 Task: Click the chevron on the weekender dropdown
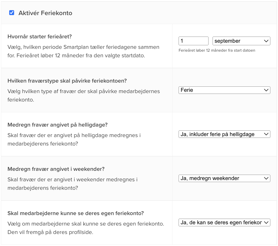[x=266, y=178]
